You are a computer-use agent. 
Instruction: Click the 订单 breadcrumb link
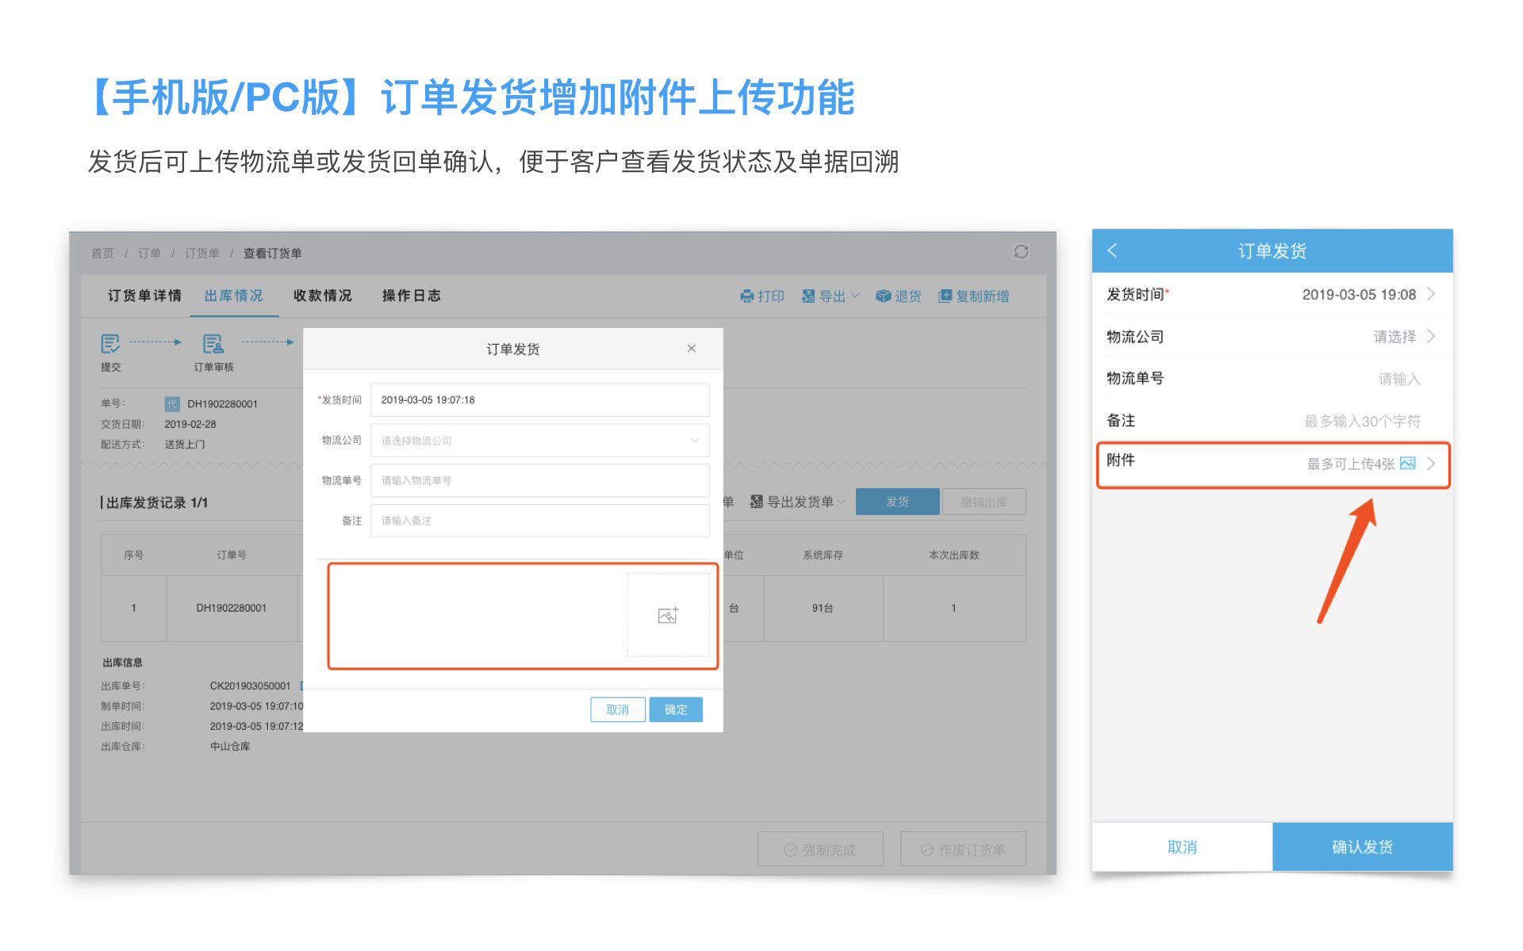tap(149, 253)
